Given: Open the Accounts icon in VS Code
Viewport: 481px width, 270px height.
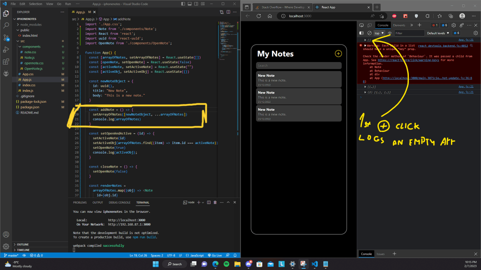Looking at the screenshot, I should coord(6,234).
